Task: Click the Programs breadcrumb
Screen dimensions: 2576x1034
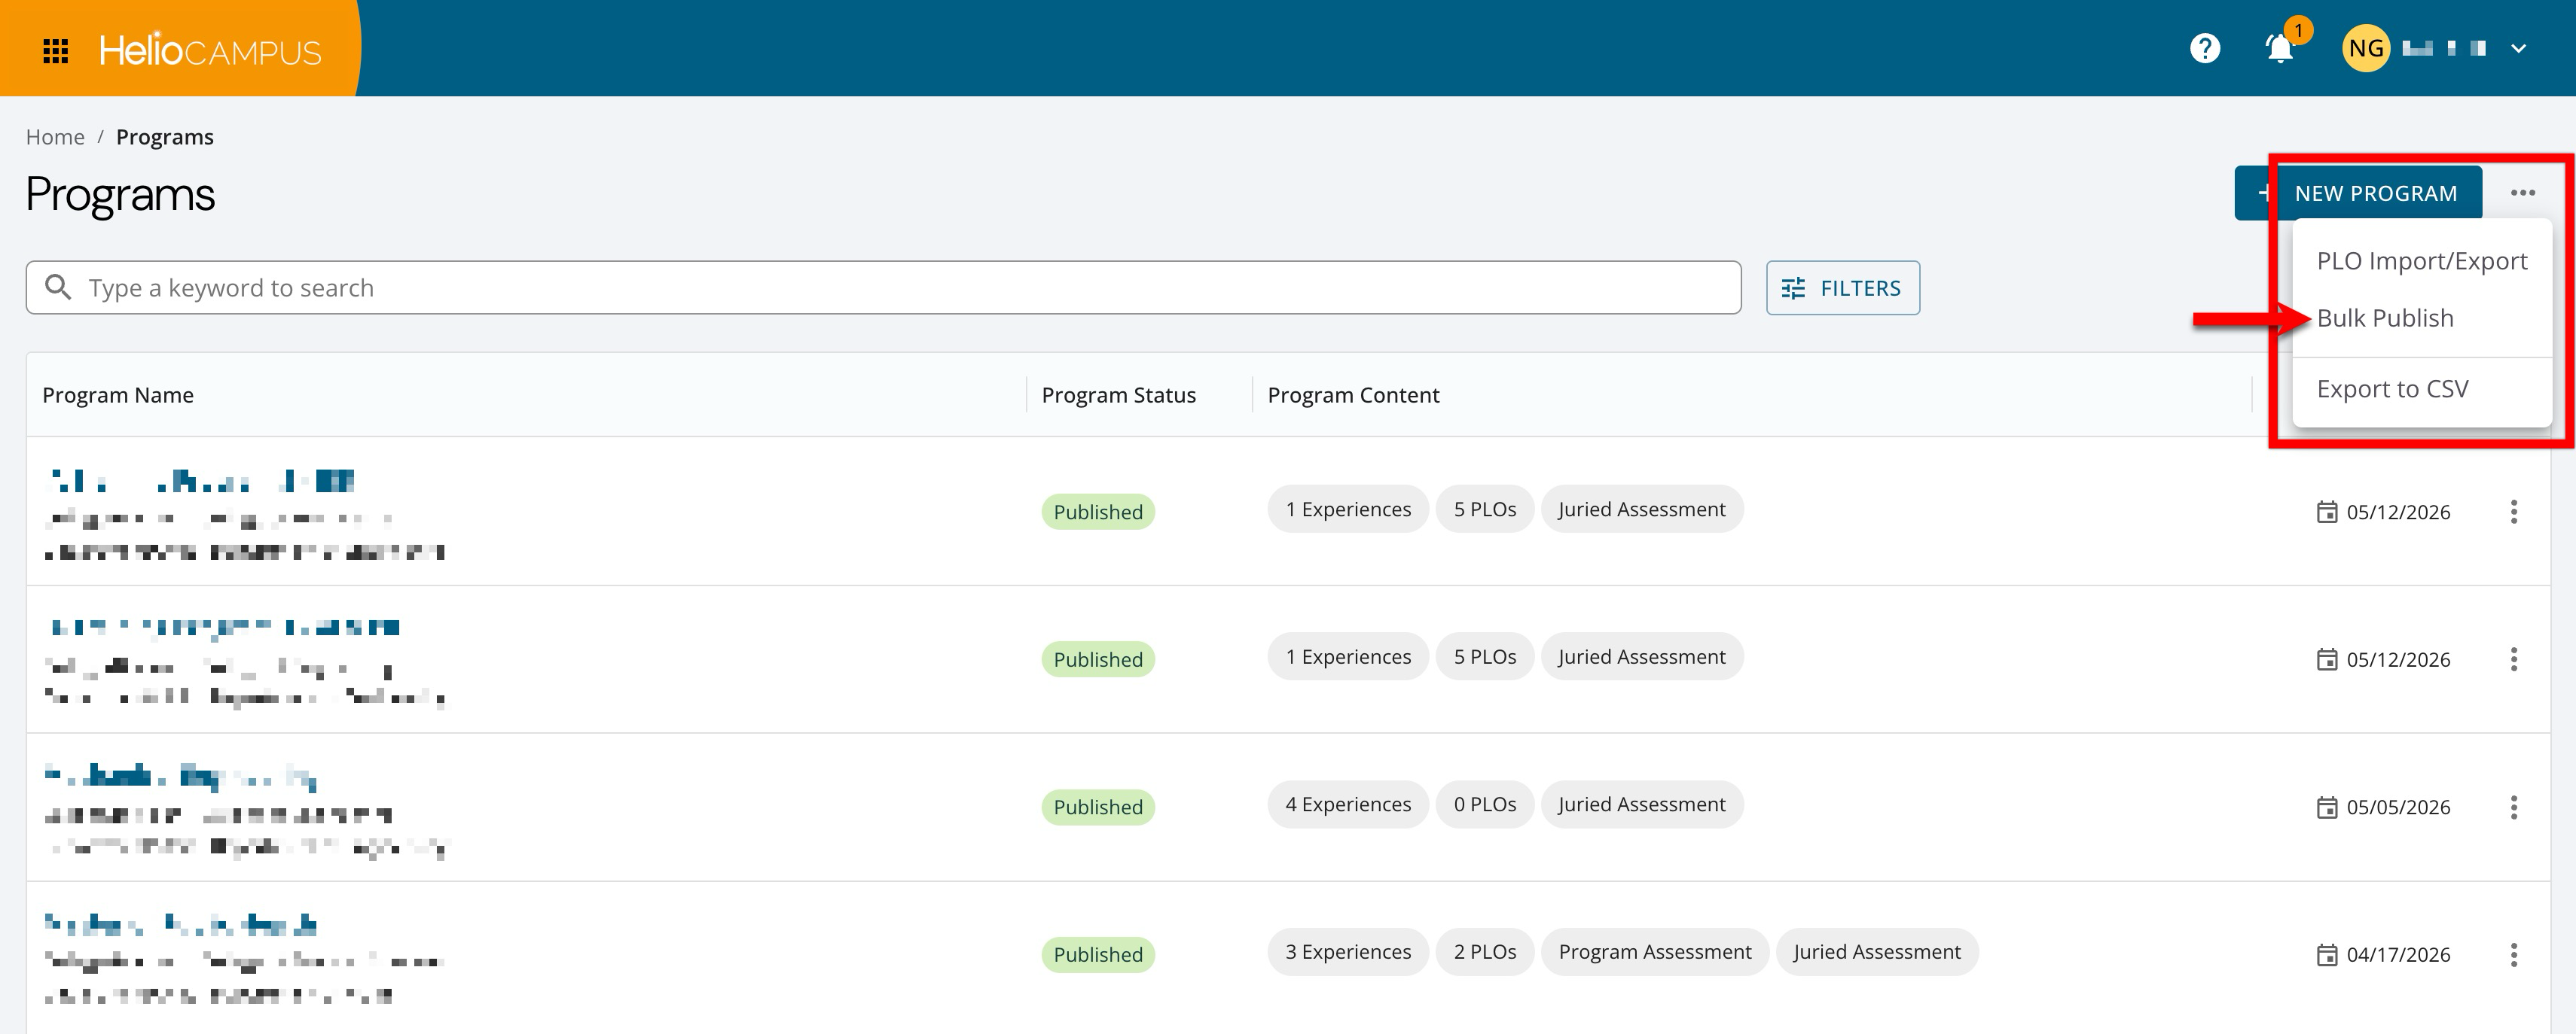Action: (165, 137)
